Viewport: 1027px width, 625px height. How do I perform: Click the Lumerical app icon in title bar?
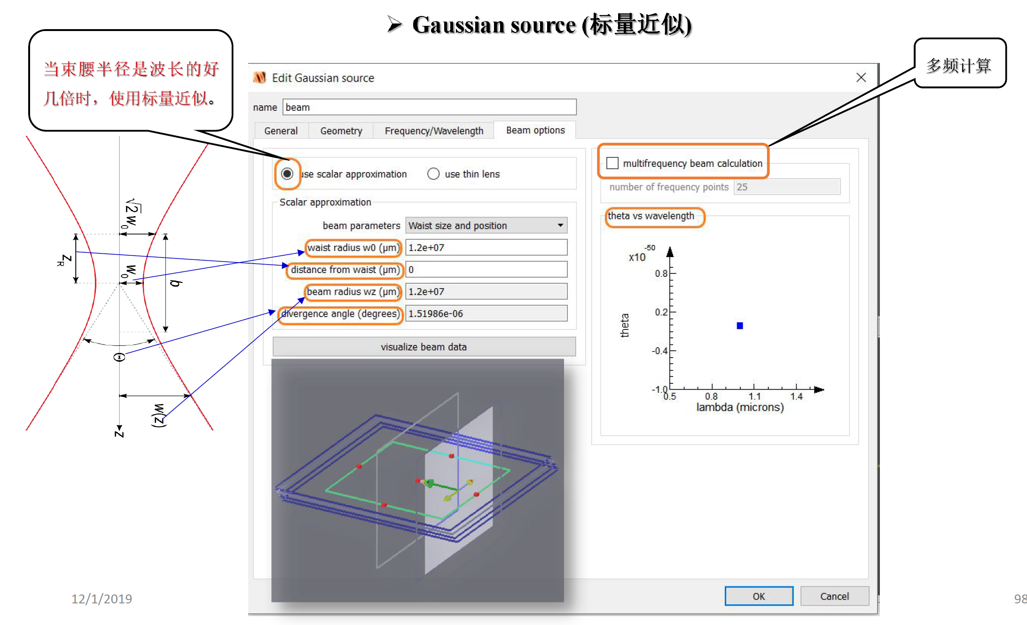(259, 78)
